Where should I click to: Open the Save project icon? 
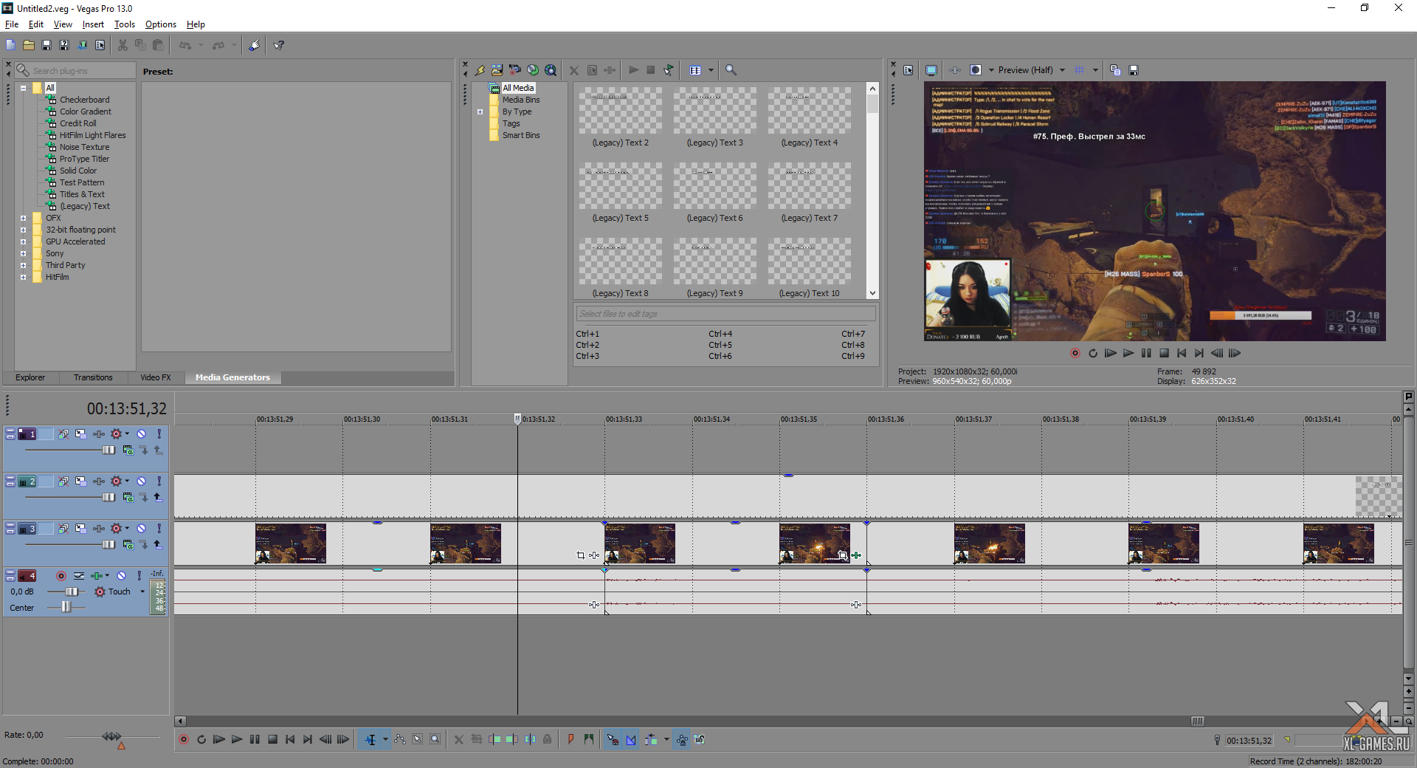point(46,45)
